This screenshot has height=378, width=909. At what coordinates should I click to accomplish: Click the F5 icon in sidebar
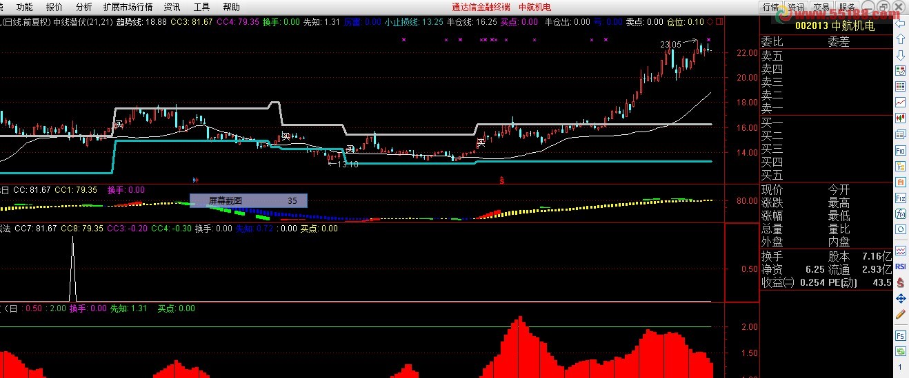coord(900,335)
